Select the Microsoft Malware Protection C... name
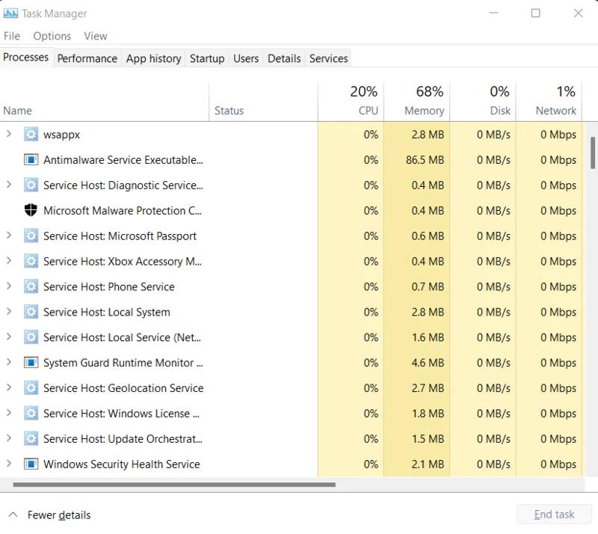598x534 pixels. tap(123, 211)
